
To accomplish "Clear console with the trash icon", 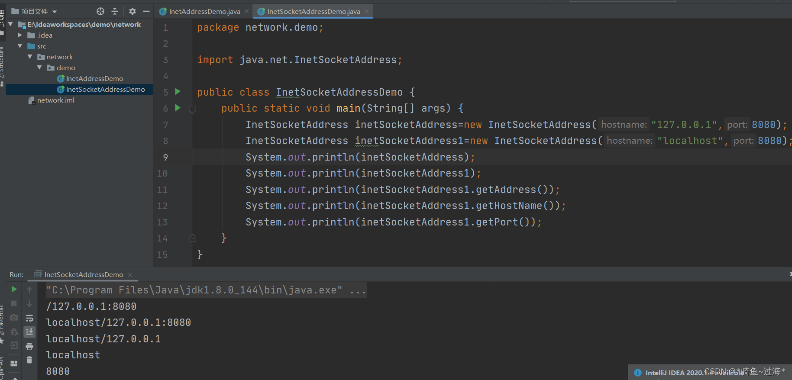I will [29, 360].
